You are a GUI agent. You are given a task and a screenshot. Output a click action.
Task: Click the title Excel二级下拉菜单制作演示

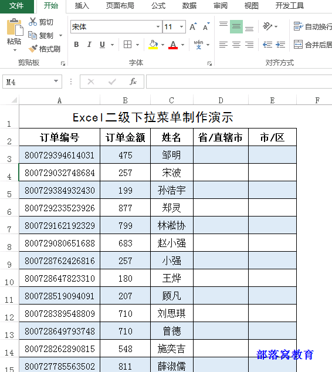click(153, 117)
